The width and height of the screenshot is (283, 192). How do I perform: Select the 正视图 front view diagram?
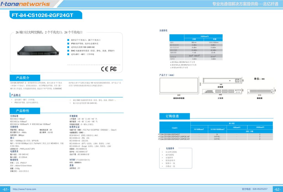click(x=220, y=91)
